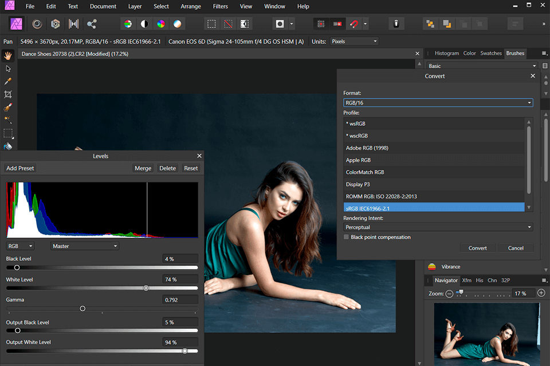Click Add Preset in Levels panel
The width and height of the screenshot is (550, 366).
point(20,168)
